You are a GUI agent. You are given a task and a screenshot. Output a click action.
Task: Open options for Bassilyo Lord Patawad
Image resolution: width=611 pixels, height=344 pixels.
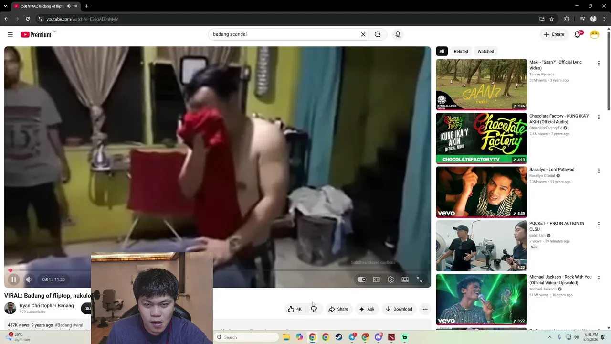pyautogui.click(x=599, y=171)
